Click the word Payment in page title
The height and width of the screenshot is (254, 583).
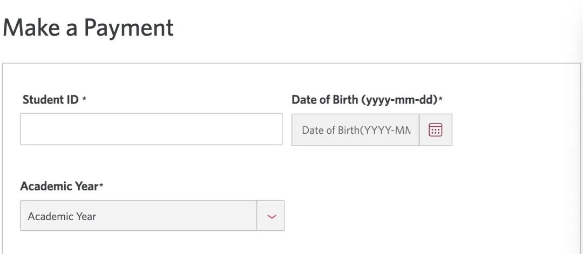(128, 28)
